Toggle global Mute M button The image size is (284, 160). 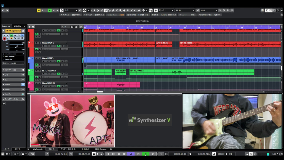tap(38, 11)
